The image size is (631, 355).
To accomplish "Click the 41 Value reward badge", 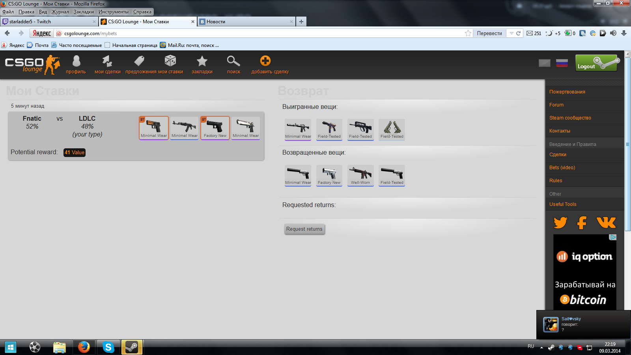I will coord(75,153).
